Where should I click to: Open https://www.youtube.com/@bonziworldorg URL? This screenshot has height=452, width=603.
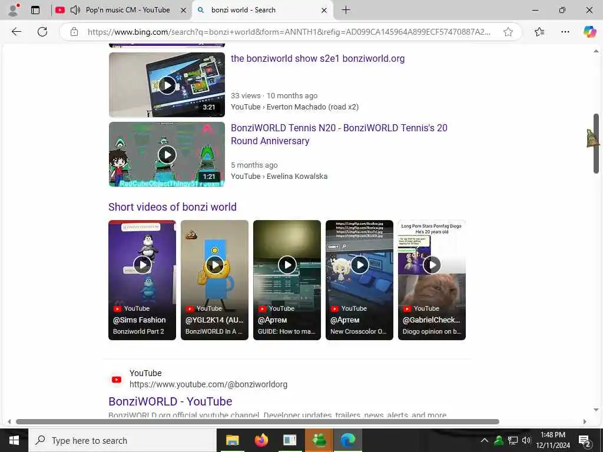pyautogui.click(x=208, y=384)
